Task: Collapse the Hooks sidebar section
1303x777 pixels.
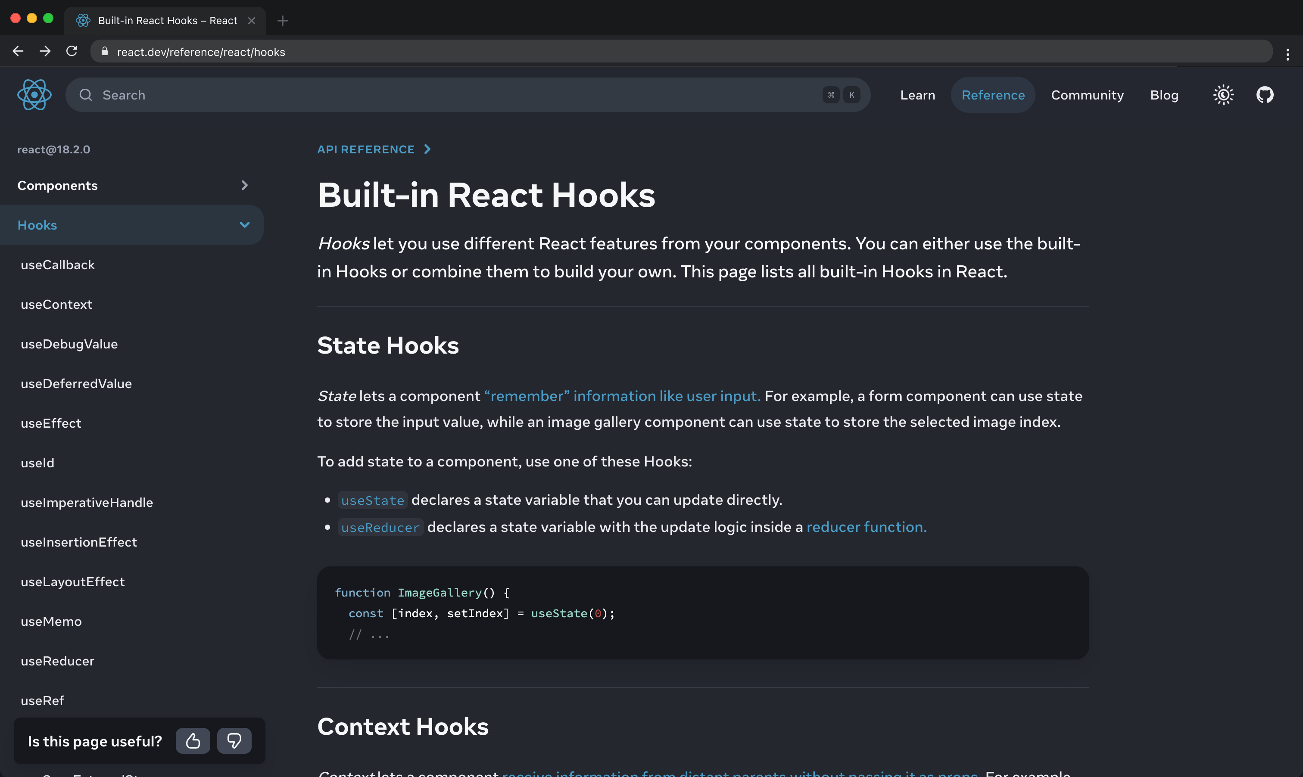Action: (131, 225)
